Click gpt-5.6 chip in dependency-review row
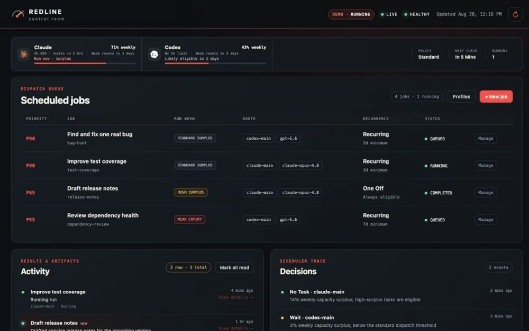 tap(288, 220)
